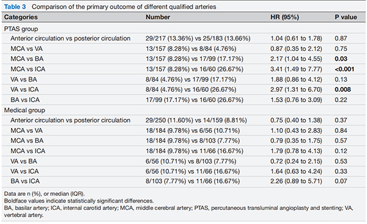The image size is (367, 224).
Task: Click P value 0.07 in last row
Action: tap(341, 181)
